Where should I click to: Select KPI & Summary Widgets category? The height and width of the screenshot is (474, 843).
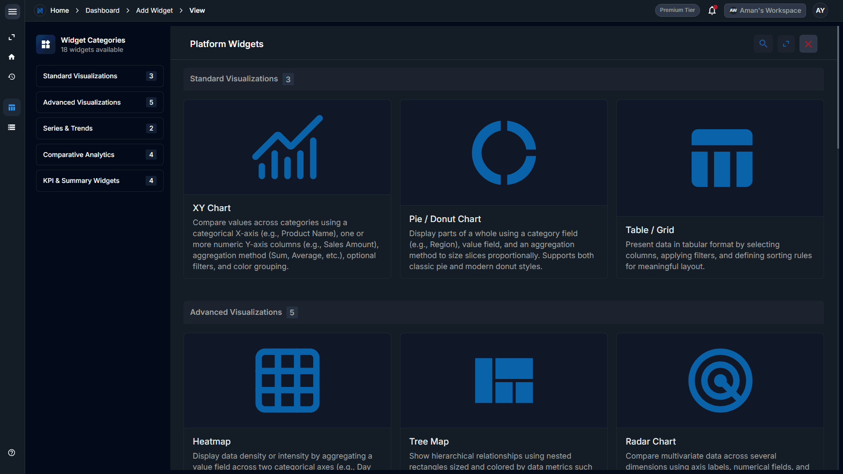tap(100, 181)
